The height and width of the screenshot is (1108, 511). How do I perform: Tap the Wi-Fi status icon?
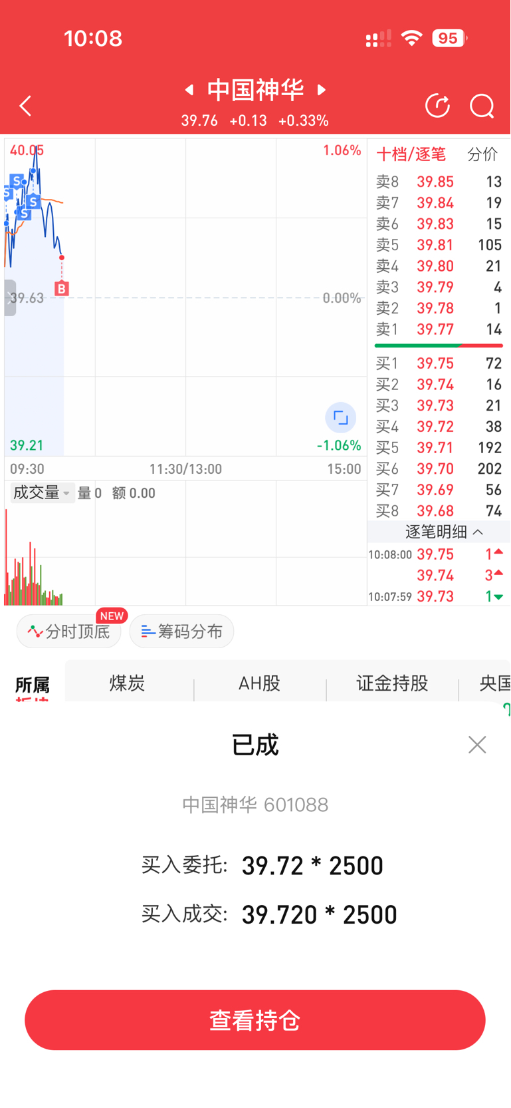412,39
